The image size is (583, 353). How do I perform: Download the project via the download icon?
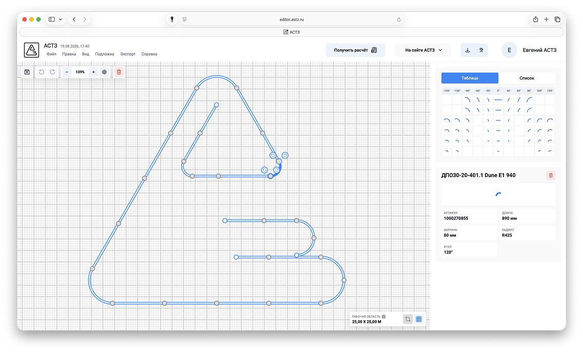point(468,50)
